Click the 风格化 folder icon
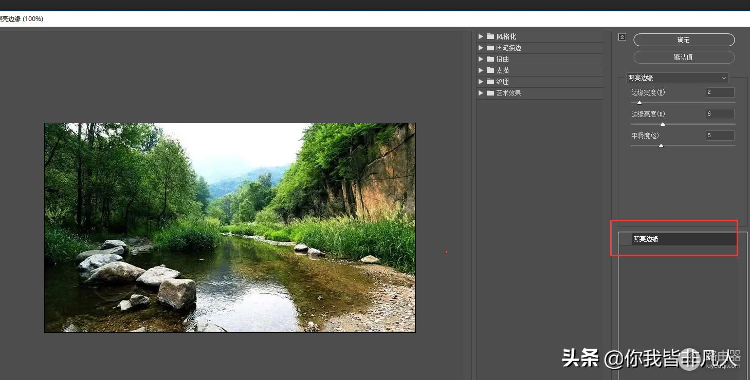The width and height of the screenshot is (750, 380). (490, 36)
